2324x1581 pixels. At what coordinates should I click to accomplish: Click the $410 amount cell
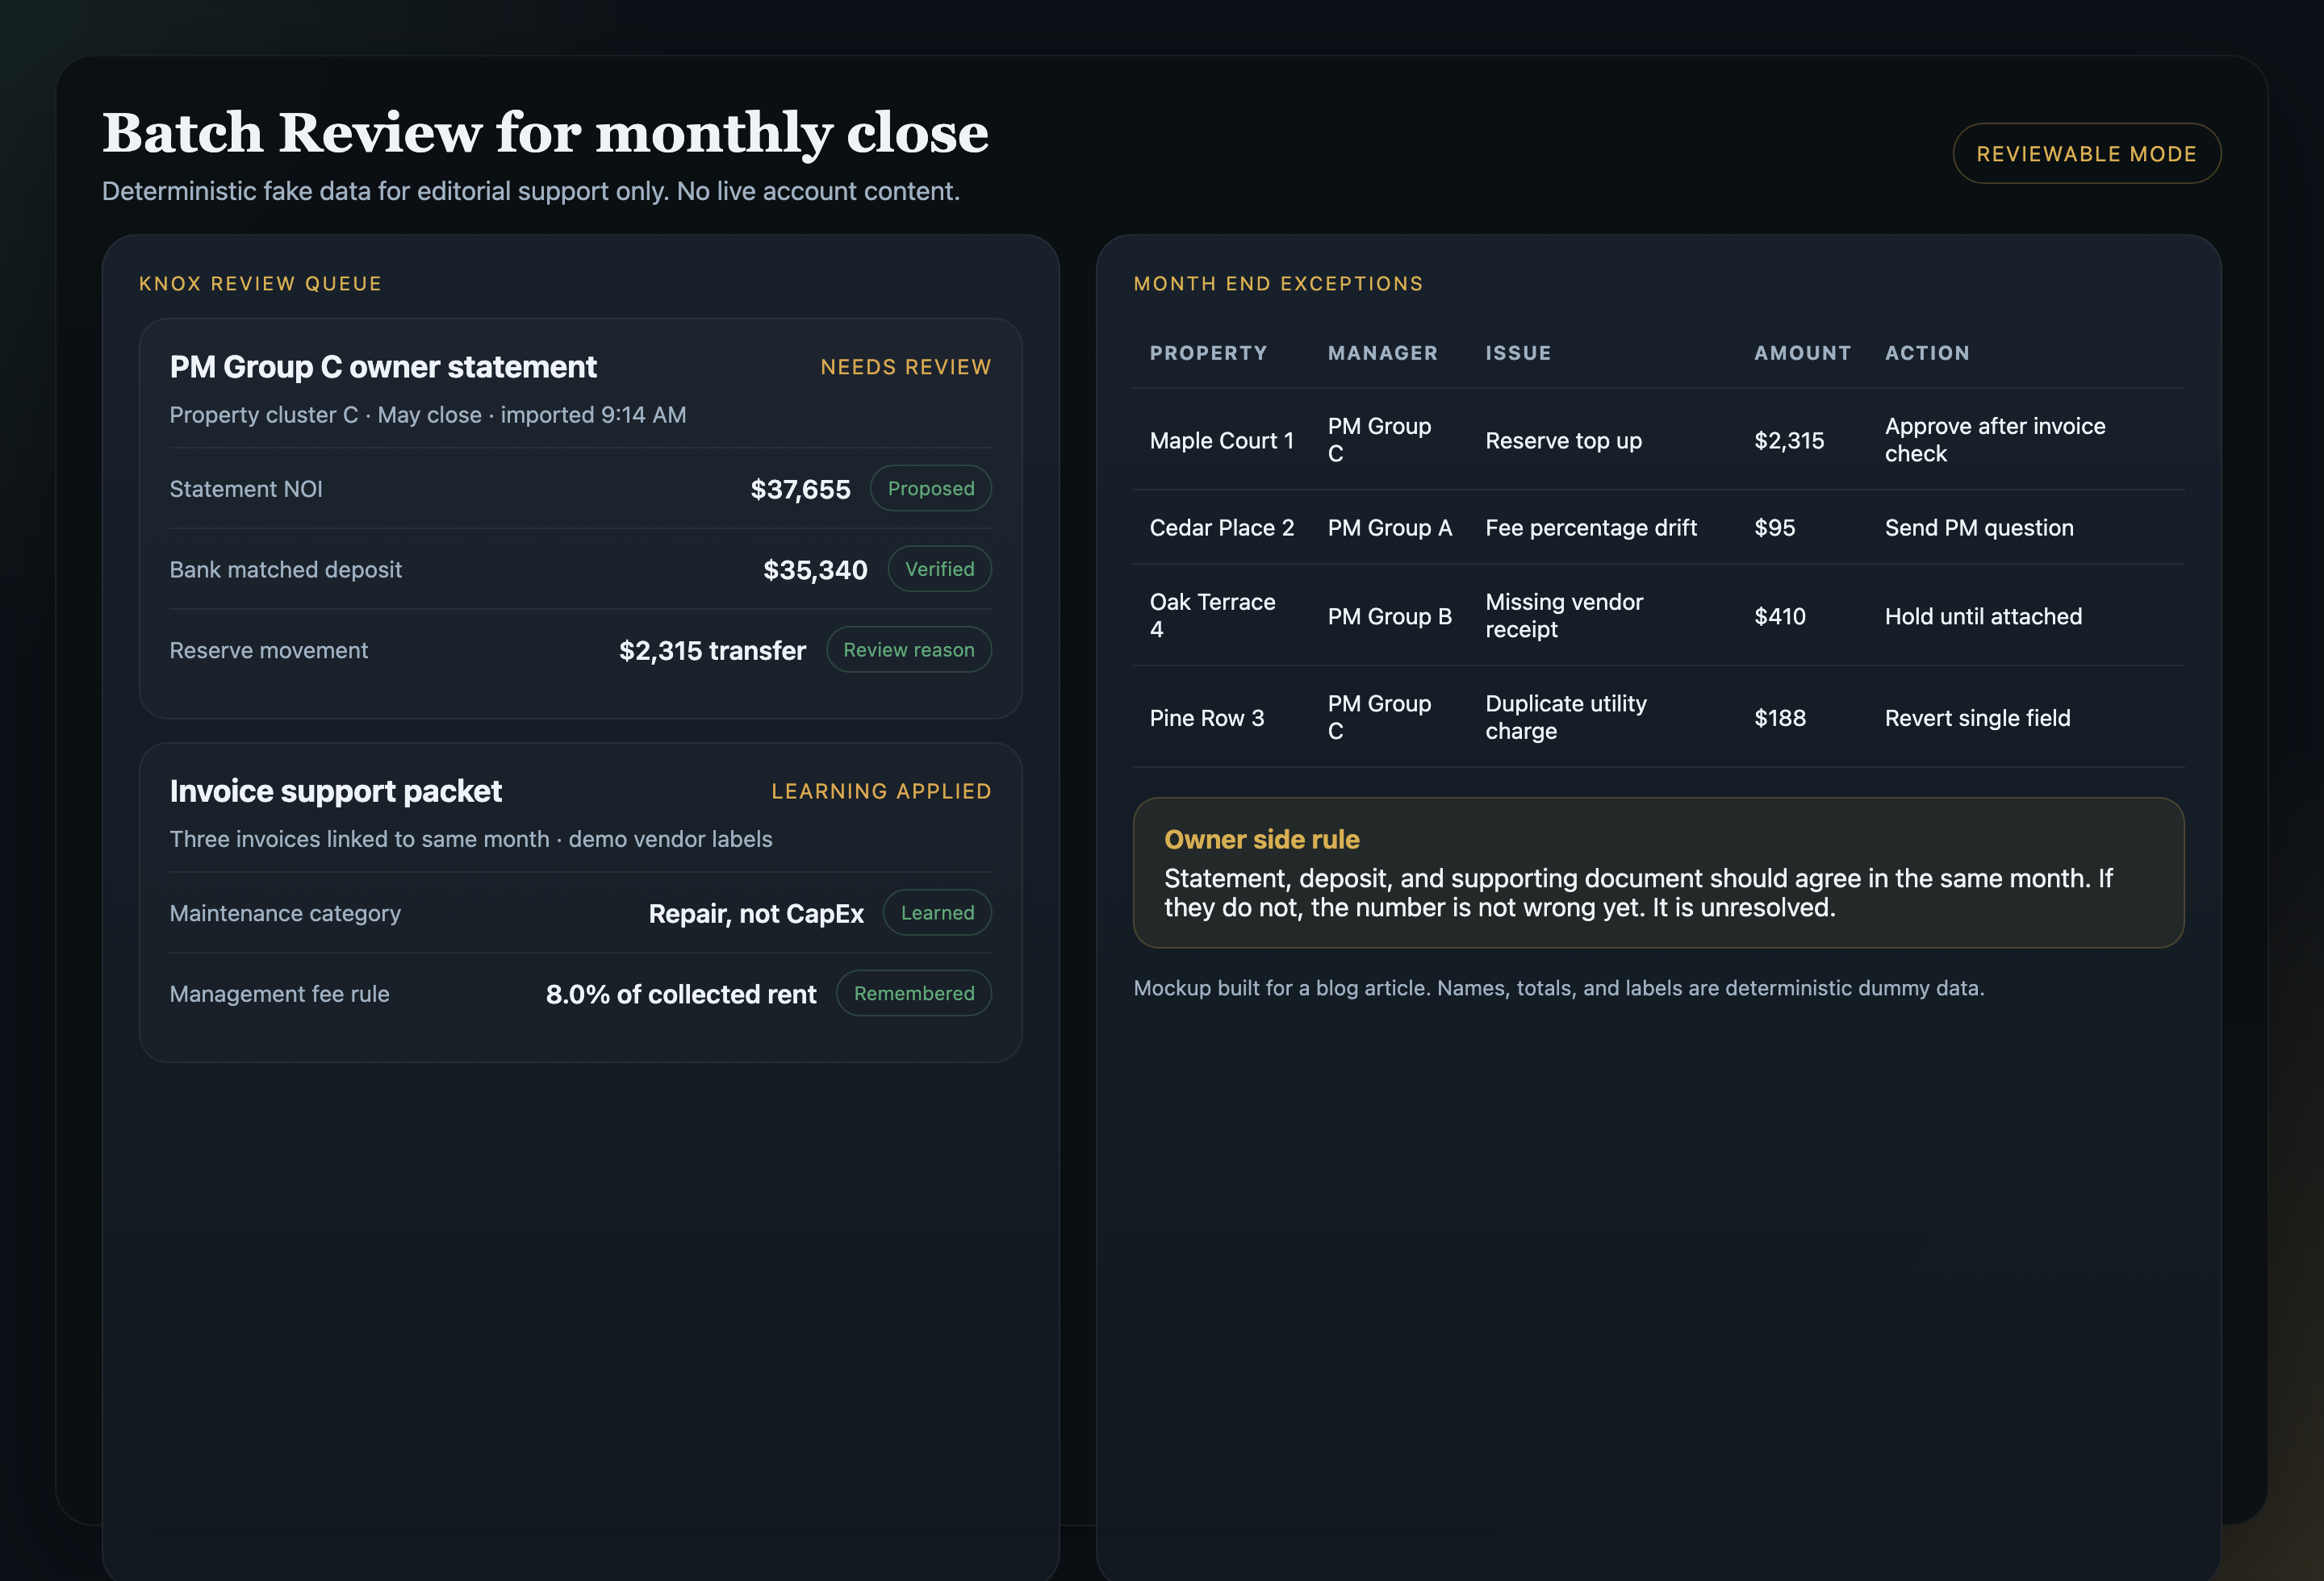click(x=1780, y=616)
